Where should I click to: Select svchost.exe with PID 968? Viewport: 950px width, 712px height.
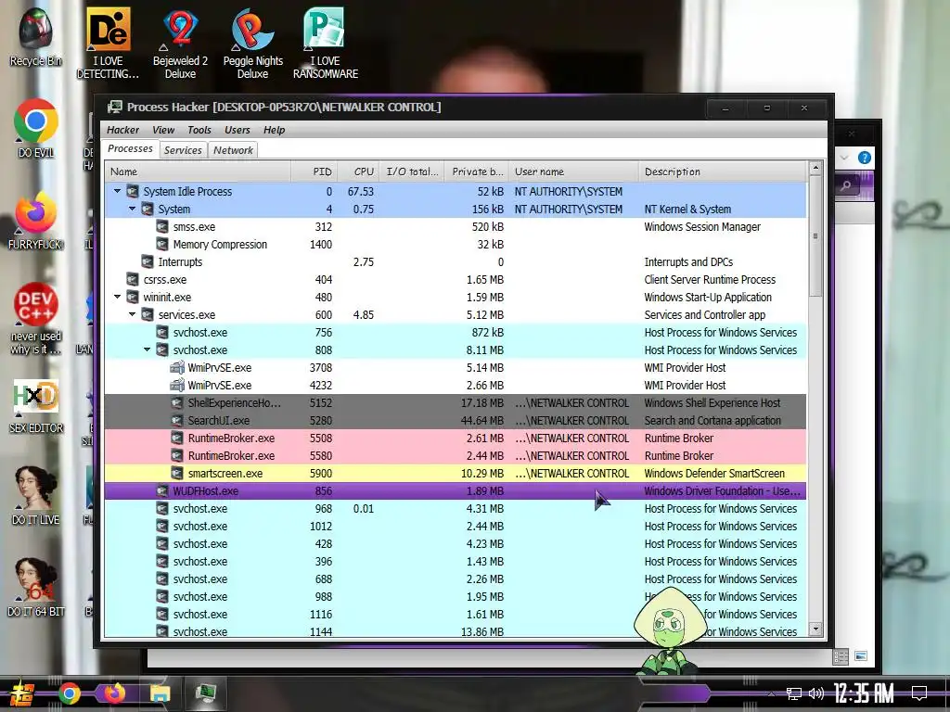click(x=456, y=508)
